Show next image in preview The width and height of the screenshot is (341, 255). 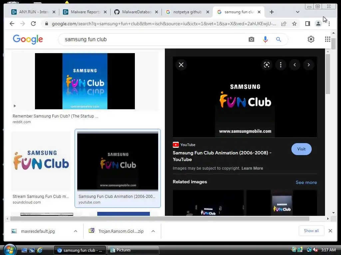click(x=309, y=65)
